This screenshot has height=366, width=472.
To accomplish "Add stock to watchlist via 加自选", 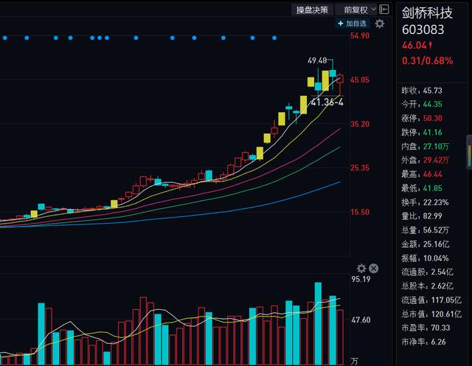I will [353, 24].
